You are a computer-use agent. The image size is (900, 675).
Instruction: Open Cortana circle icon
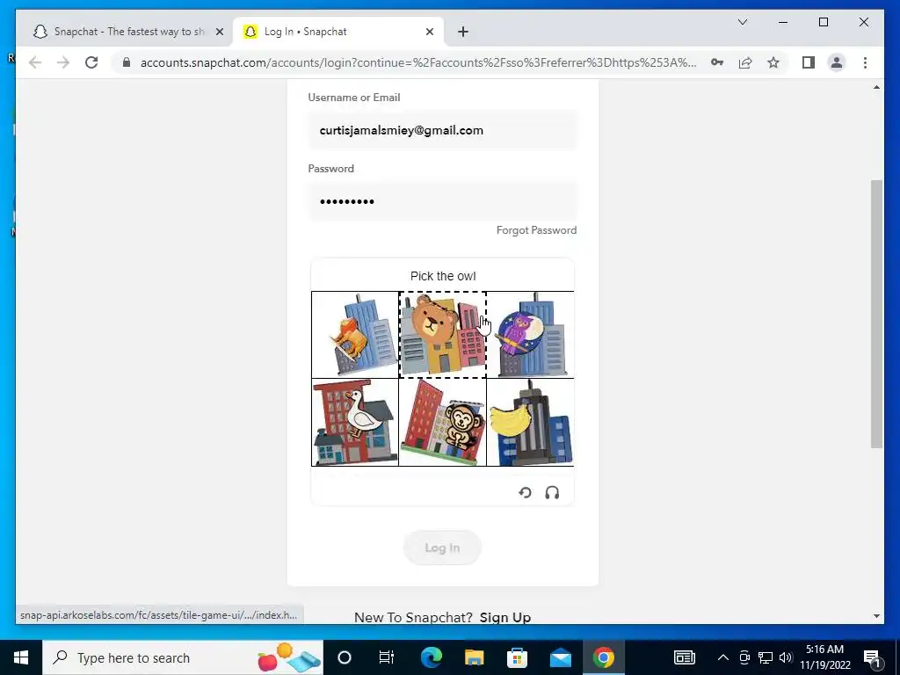pyautogui.click(x=345, y=657)
